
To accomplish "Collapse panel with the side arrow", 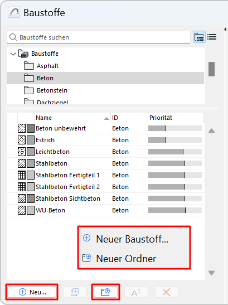I will tap(225, 30).
